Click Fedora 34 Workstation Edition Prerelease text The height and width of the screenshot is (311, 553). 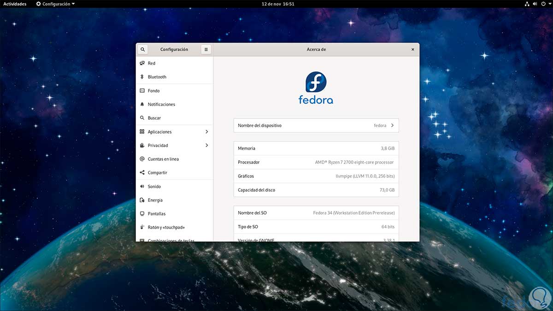pyautogui.click(x=354, y=213)
